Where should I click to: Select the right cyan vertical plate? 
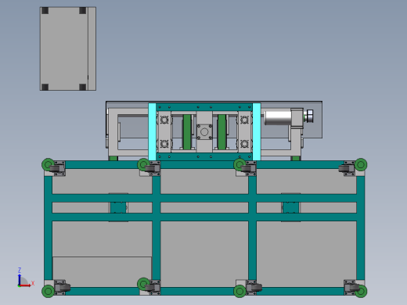(257, 131)
